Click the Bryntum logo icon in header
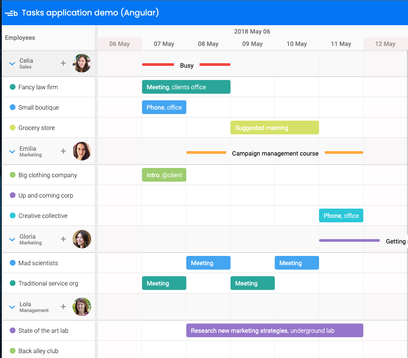 pos(12,13)
